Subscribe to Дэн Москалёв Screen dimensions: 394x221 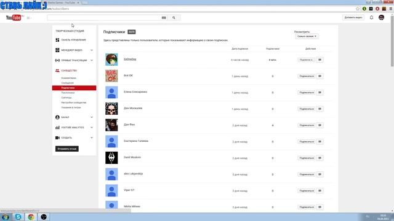[x=307, y=109]
